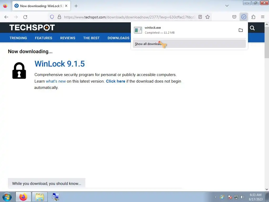Screen dimensions: 269x202
Task: Click the forward navigation arrow
Action: (16, 17)
